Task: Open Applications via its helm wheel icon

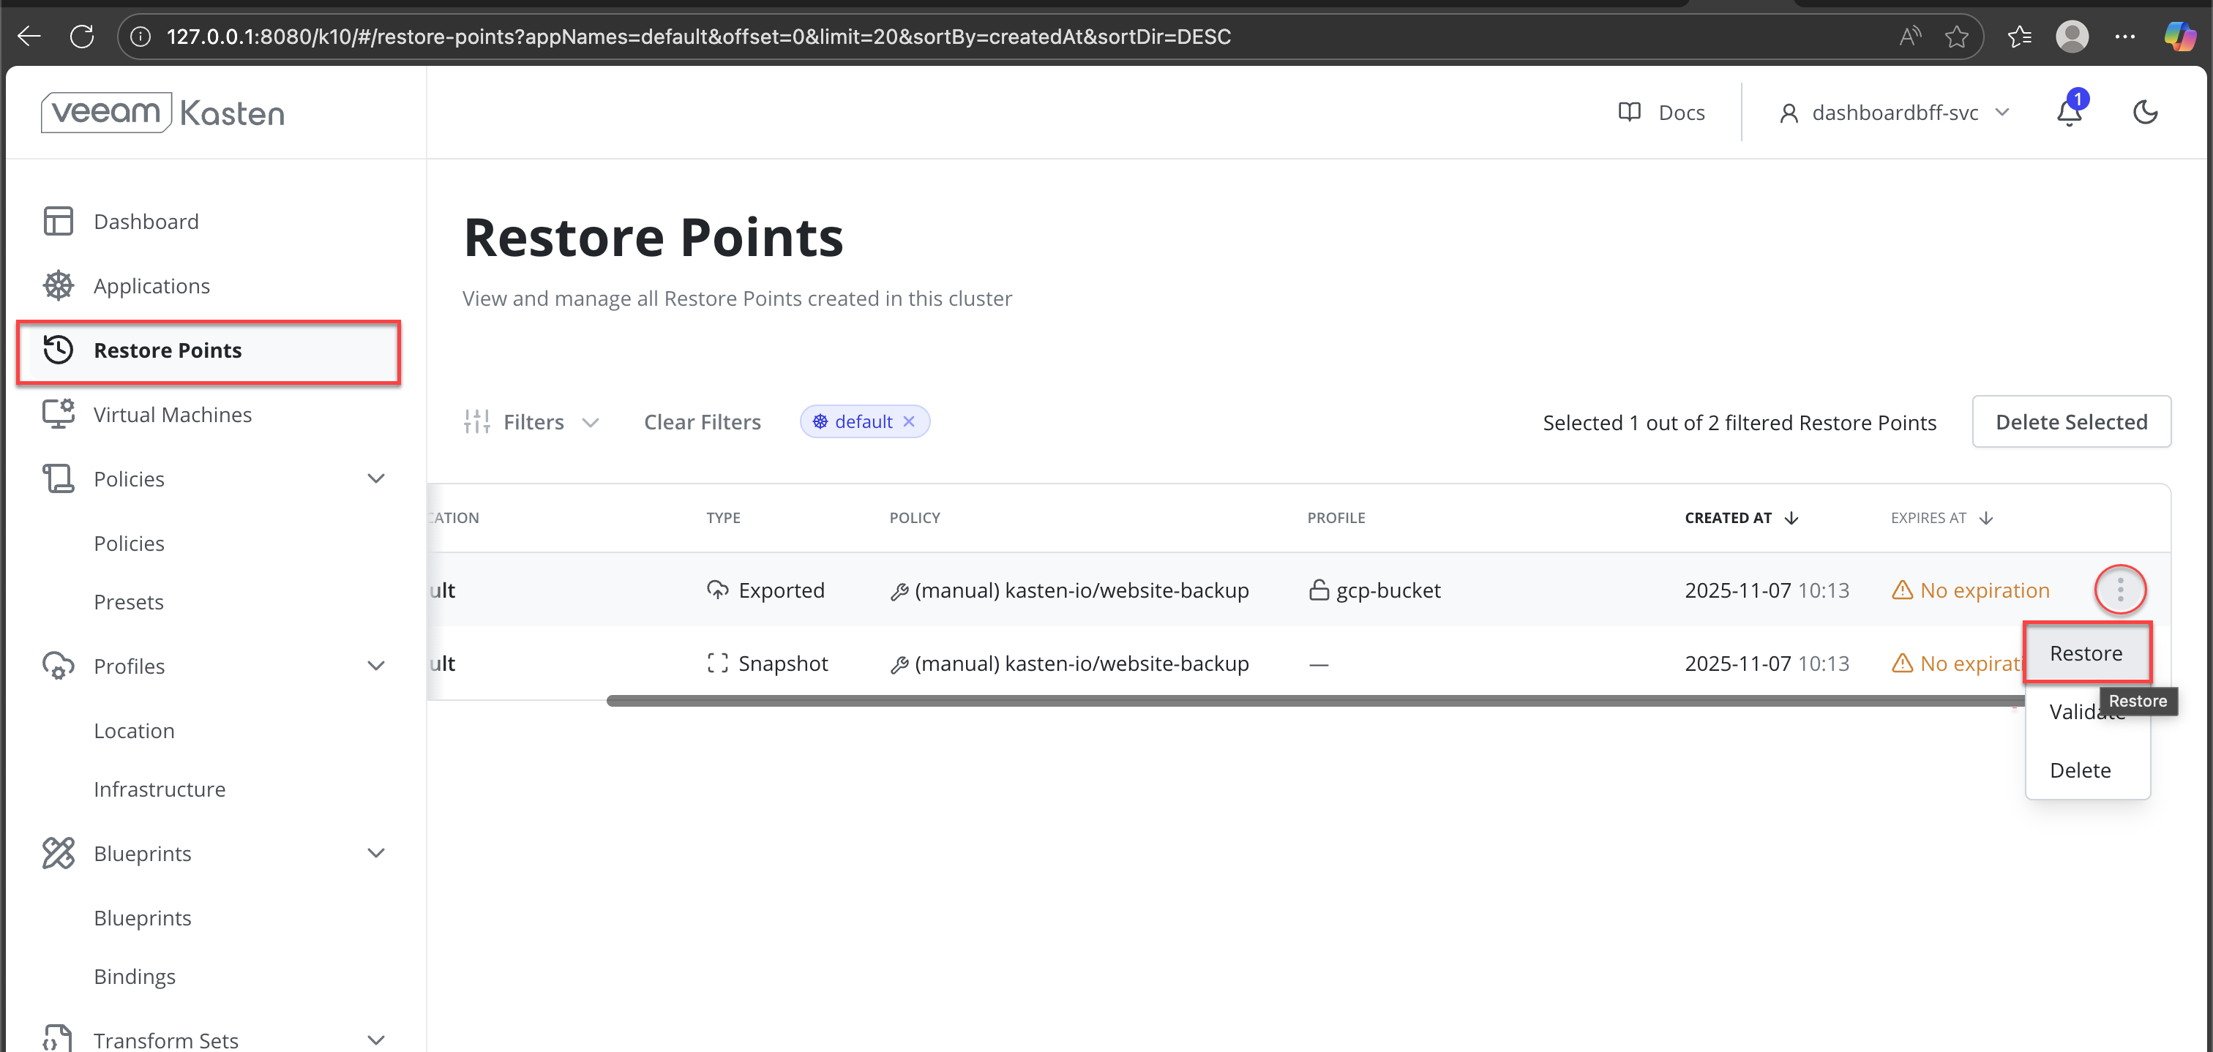Action: (59, 285)
